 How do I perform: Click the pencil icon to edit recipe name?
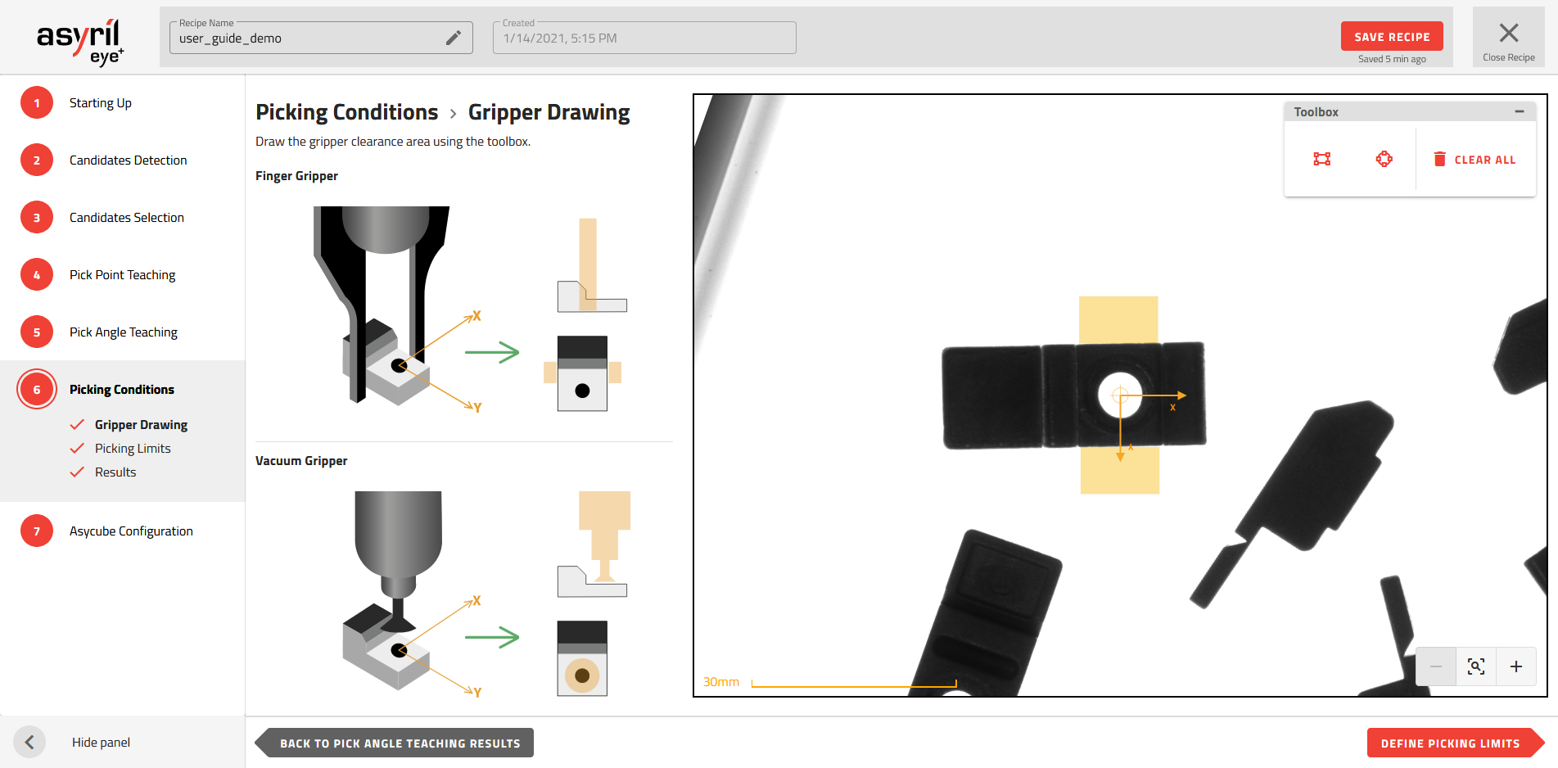tap(453, 38)
